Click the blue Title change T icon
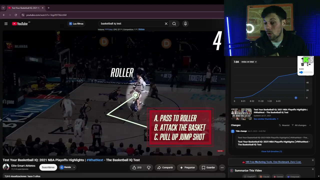 (x=233, y=131)
